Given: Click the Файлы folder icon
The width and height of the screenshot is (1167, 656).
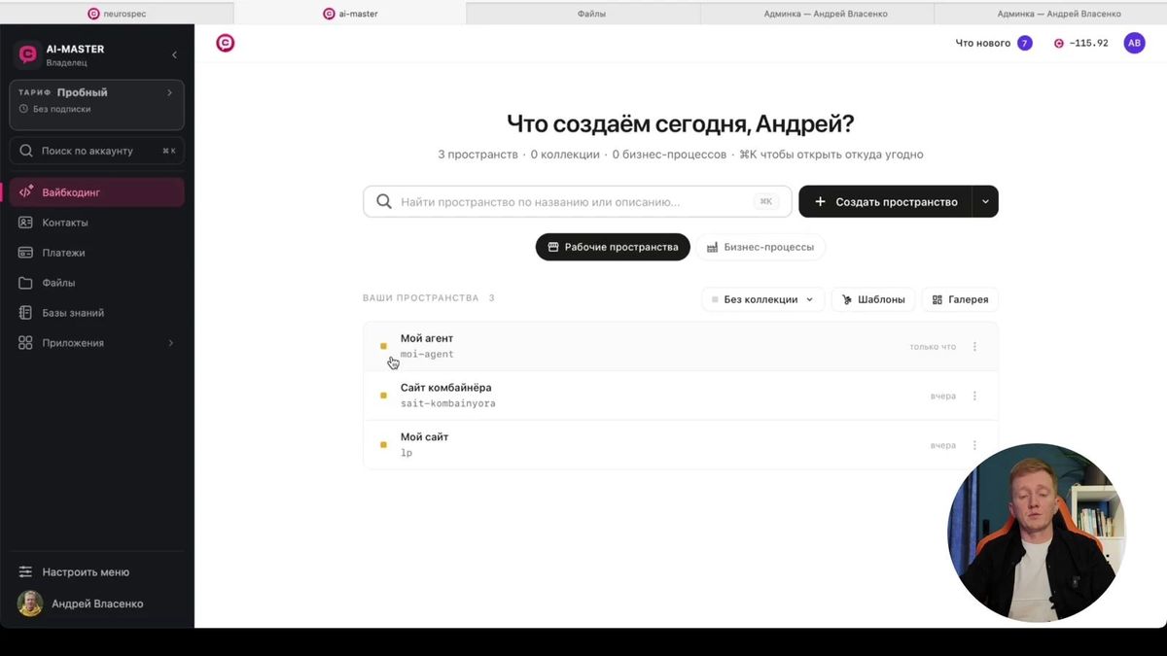Looking at the screenshot, I should (x=26, y=283).
